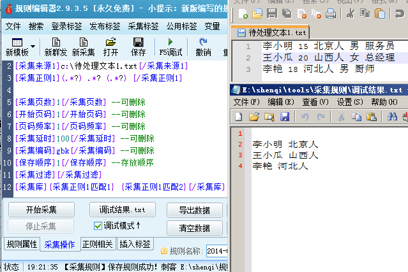Click the 撤销 undo icon in rule editor

(203, 42)
